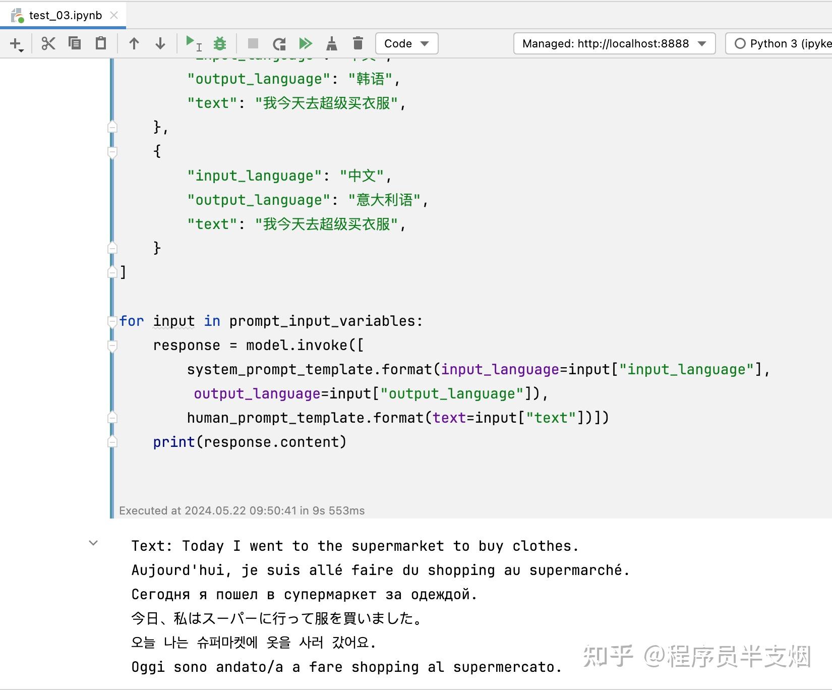The width and height of the screenshot is (832, 690).
Task: Run the current cell
Action: 191,43
